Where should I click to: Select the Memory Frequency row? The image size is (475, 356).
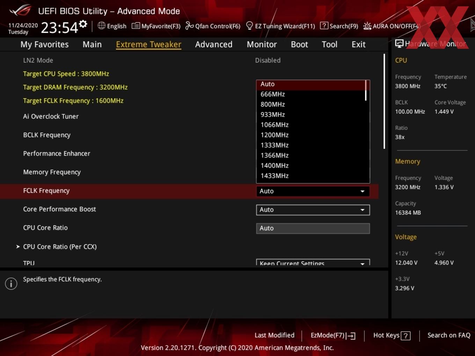(52, 172)
